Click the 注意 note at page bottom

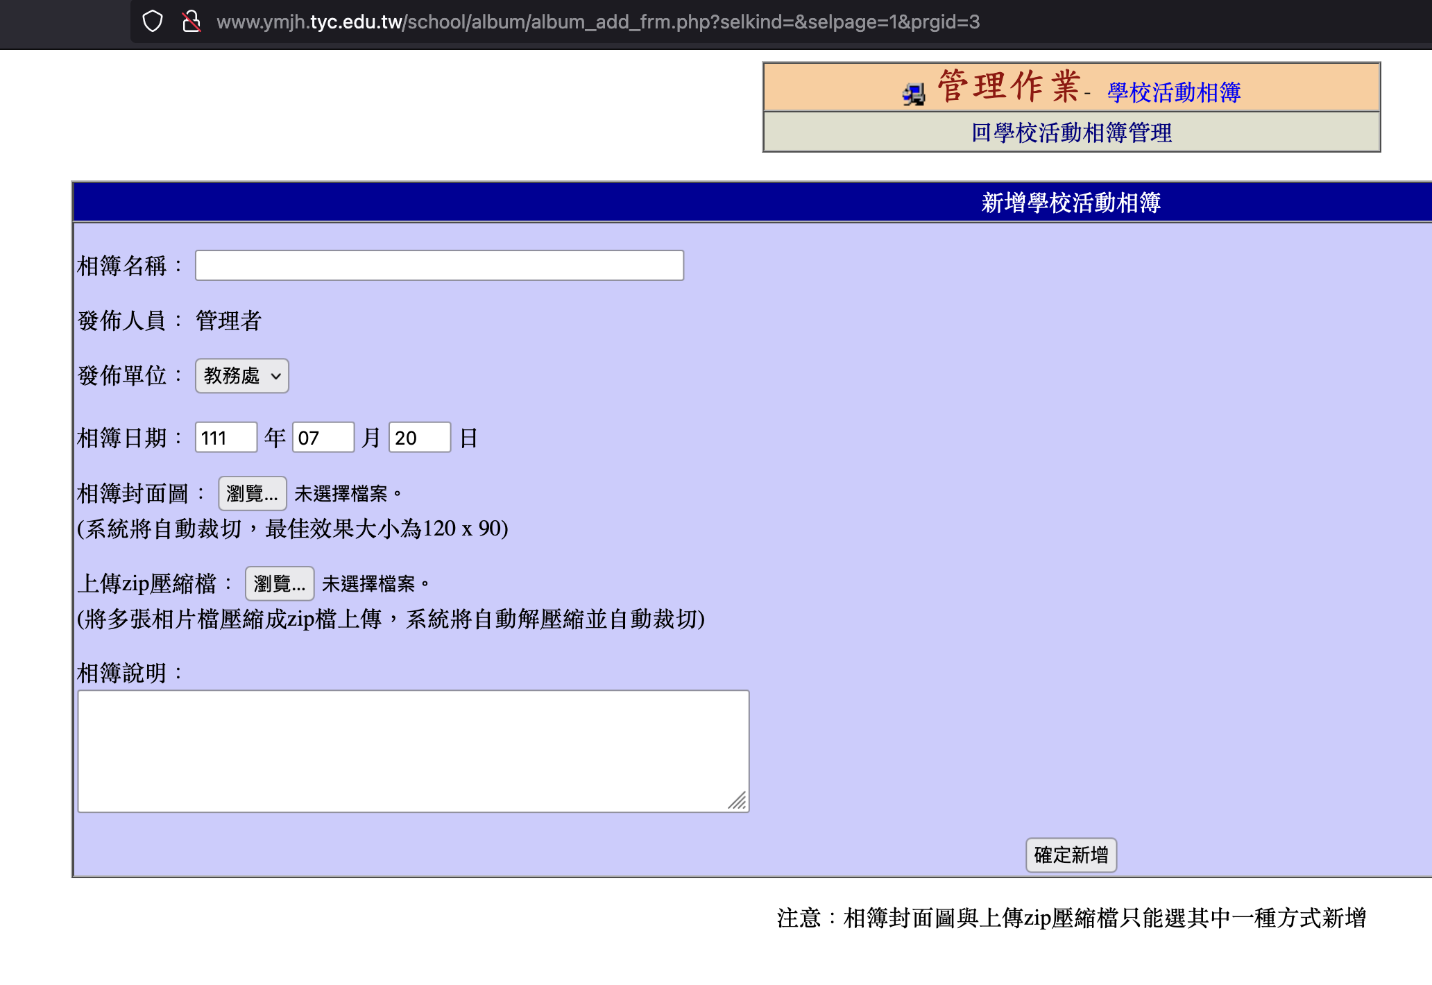click(x=1071, y=918)
